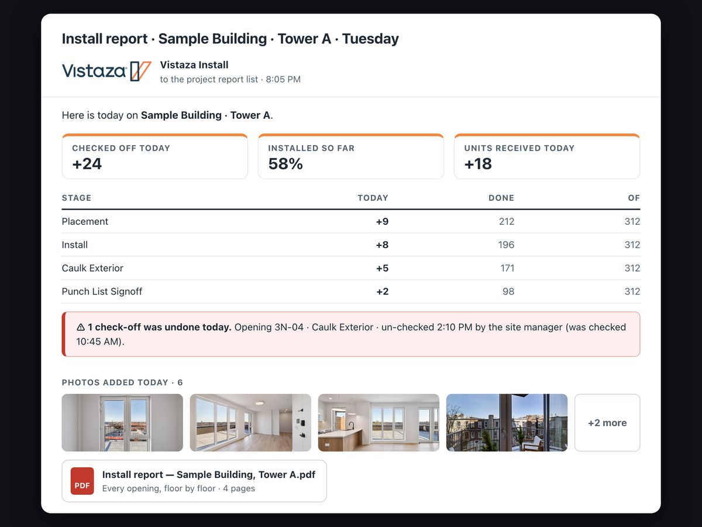Click the +9 value in the Placement row
The image size is (702, 527).
[x=382, y=221]
